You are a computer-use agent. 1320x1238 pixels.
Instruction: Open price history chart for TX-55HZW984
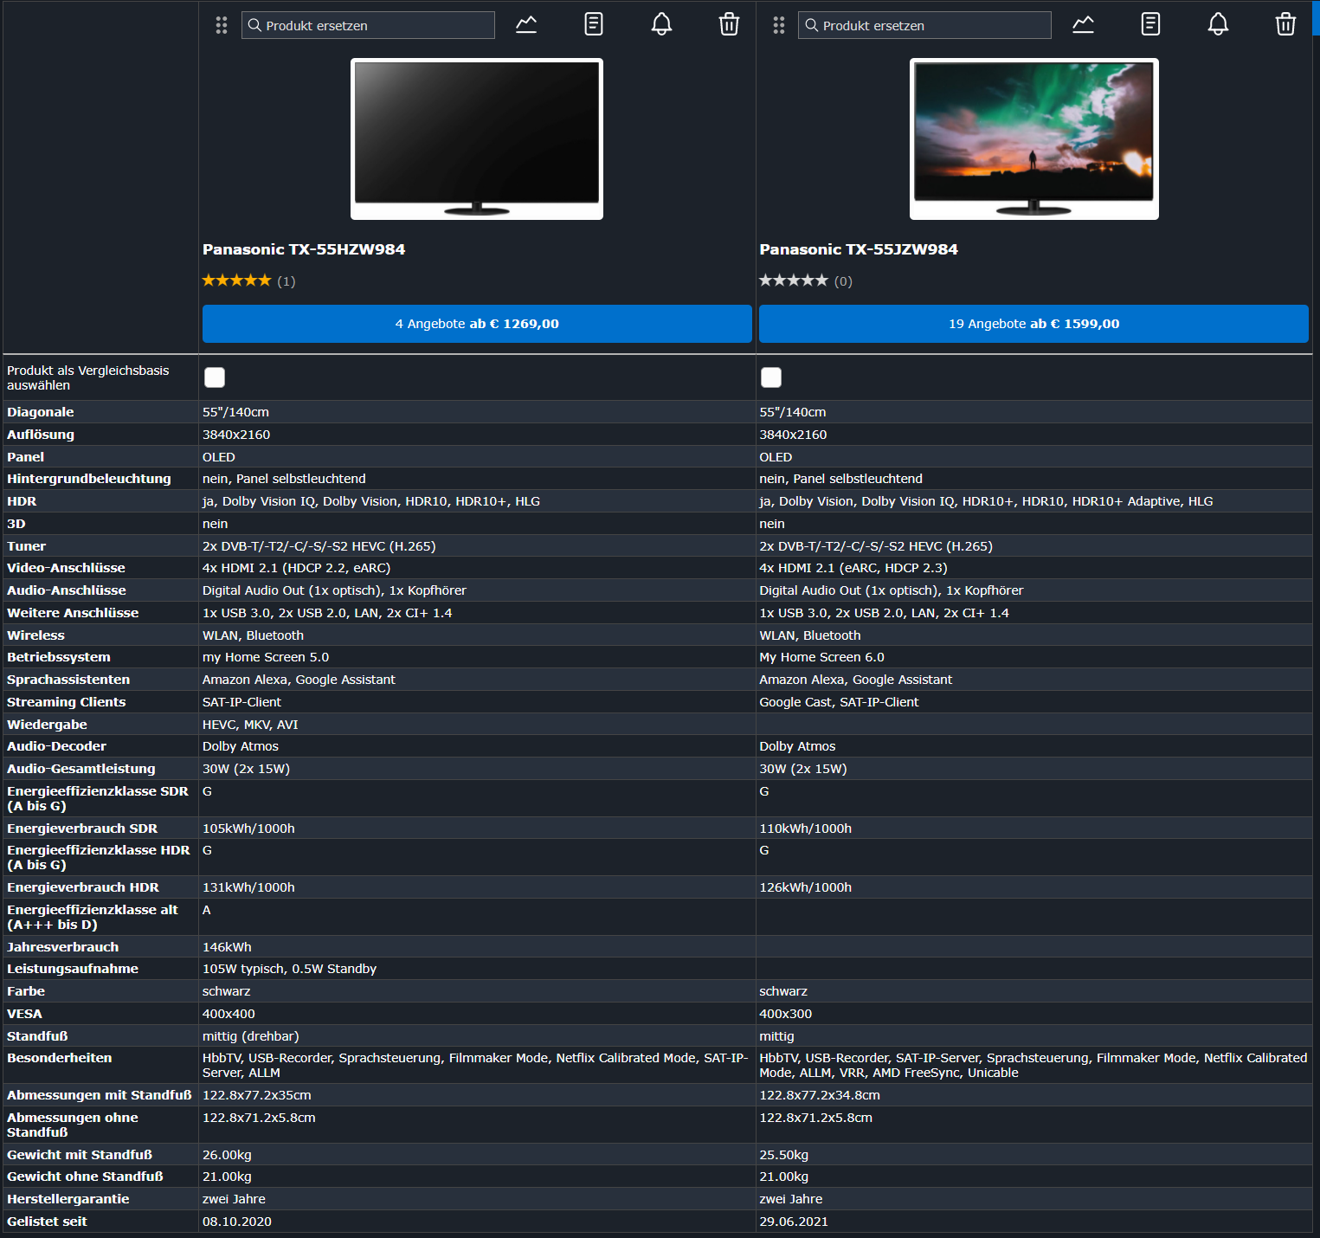point(526,24)
